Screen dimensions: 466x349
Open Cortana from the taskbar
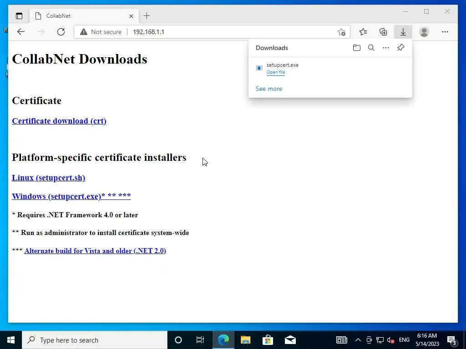click(178, 340)
